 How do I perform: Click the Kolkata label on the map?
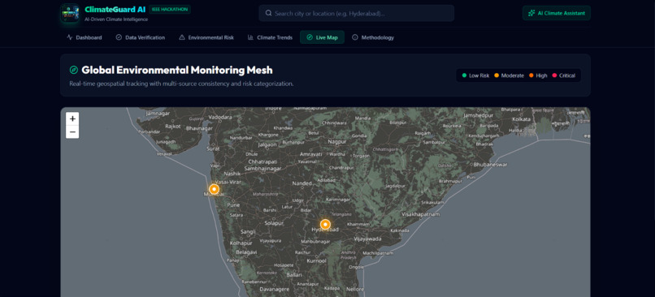(x=522, y=119)
